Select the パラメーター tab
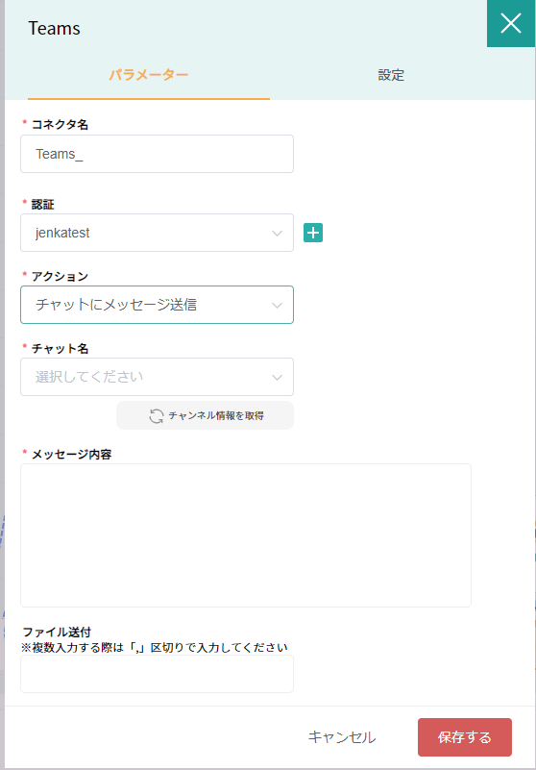The height and width of the screenshot is (770, 536). click(149, 75)
